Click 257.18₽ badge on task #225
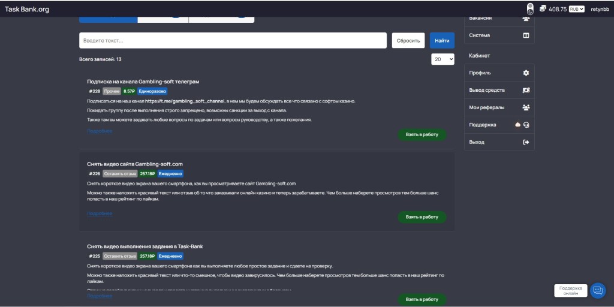 [x=148, y=256]
